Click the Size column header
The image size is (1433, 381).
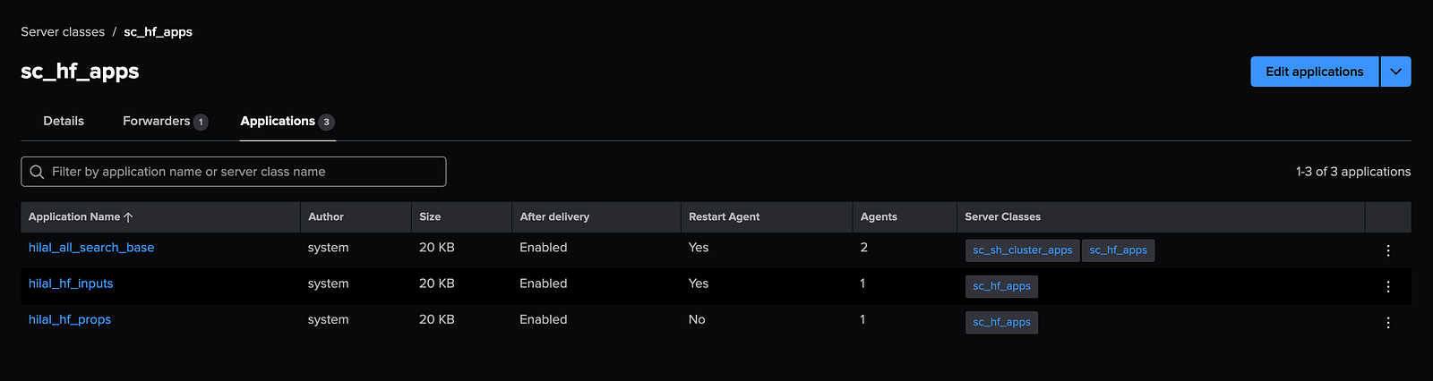(430, 217)
